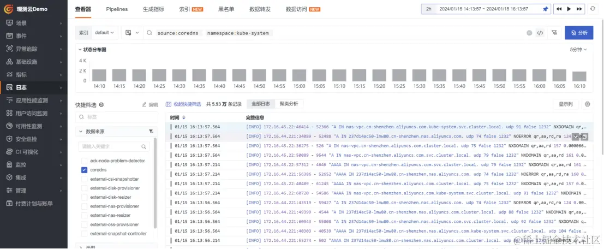Click the 15:00 bar in distribution chart
This screenshot has height=249, width=604.
point(300,75)
